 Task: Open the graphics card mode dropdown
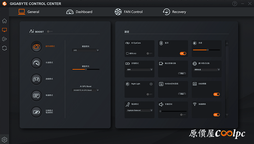(207, 70)
